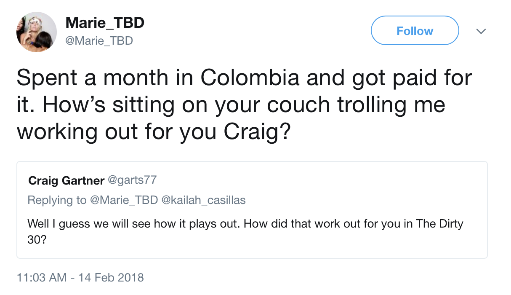Select the main tweet text about Colombia
Image resolution: width=511 pixels, height=295 pixels.
(244, 105)
